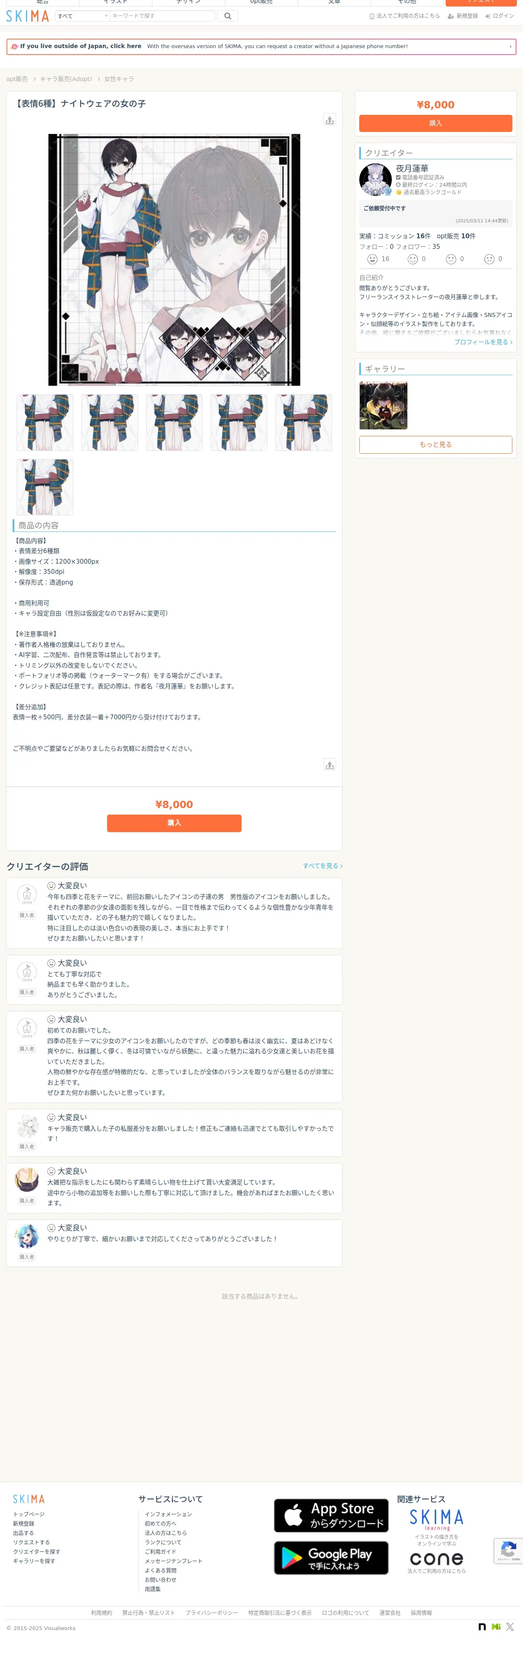The width and height of the screenshot is (523, 1661).
Task: Open the footer ギャラリーを探す link
Action: (x=33, y=1562)
